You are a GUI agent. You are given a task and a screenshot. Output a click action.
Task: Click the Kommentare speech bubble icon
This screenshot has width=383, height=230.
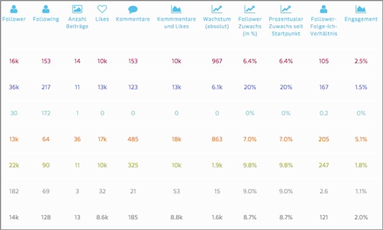(133, 9)
